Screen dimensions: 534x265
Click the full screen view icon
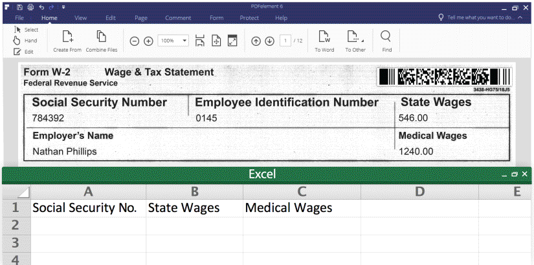pos(232,41)
